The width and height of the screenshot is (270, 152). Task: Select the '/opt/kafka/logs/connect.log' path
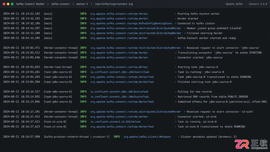coord(114,4)
